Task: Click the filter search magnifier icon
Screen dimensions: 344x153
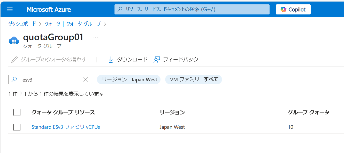Action: point(14,79)
